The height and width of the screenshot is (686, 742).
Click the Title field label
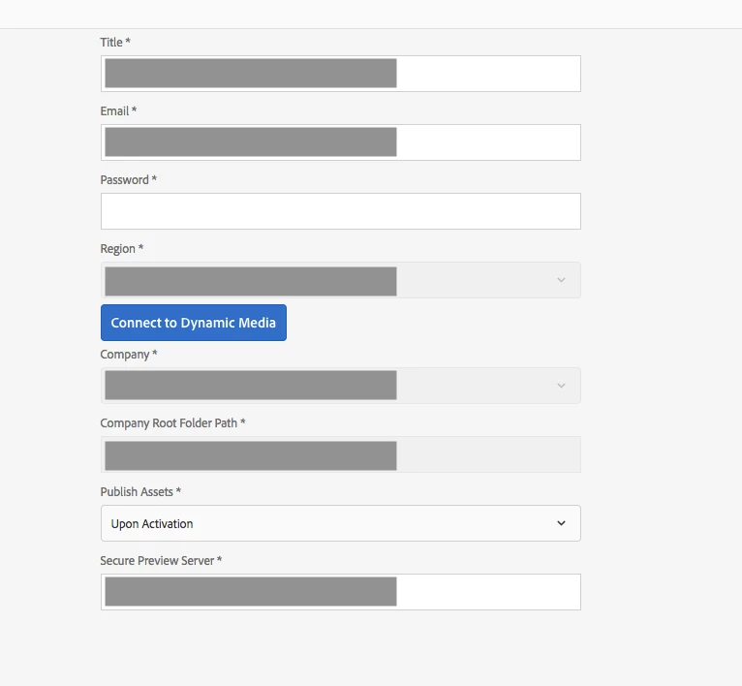pos(111,43)
